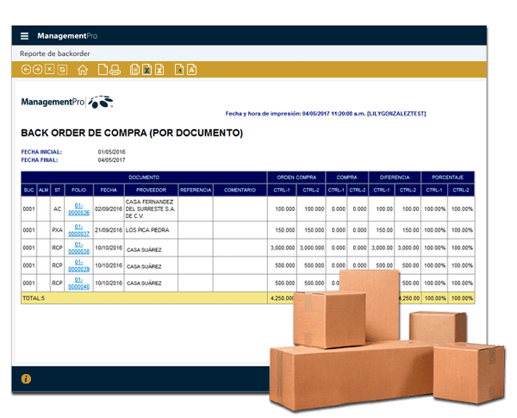Viewport: 517px width, 418px height.
Task: Click the Reporte de backorder title
Action: 55,53
